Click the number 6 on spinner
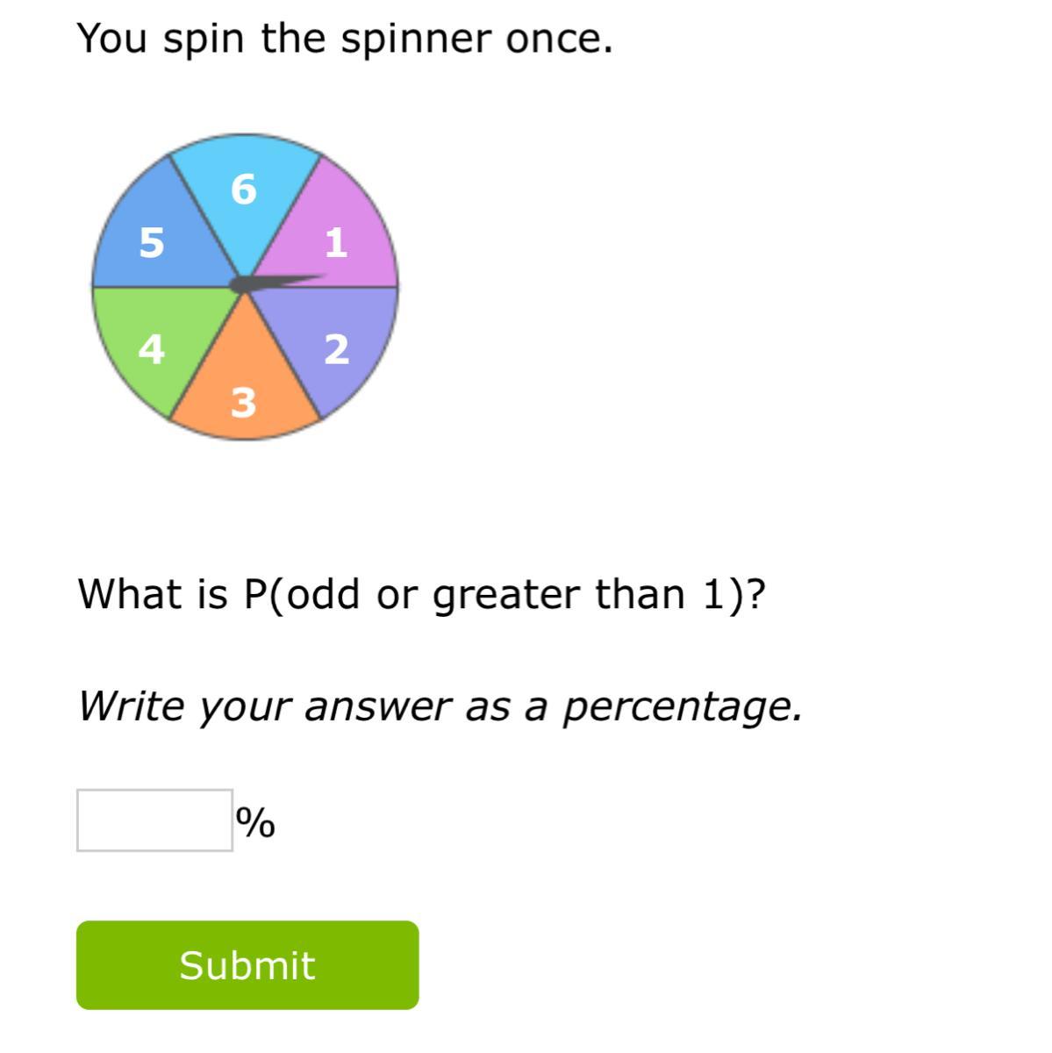This screenshot has width=1052, height=1053. click(x=244, y=190)
